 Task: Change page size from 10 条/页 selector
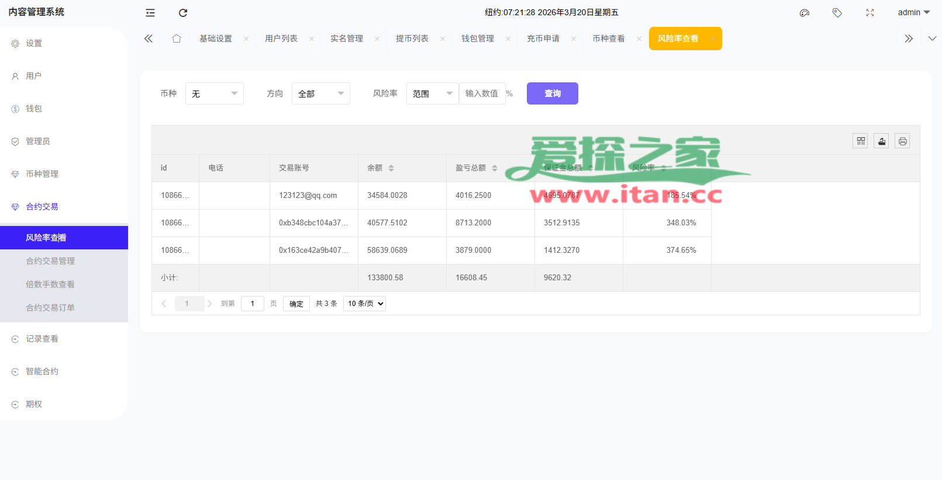click(x=364, y=304)
